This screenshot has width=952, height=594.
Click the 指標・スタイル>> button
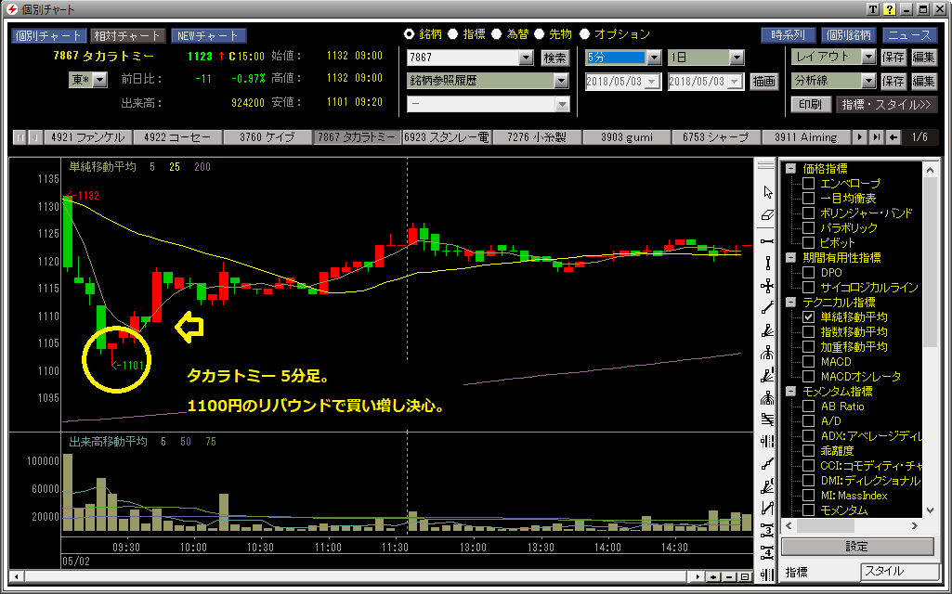tap(886, 104)
